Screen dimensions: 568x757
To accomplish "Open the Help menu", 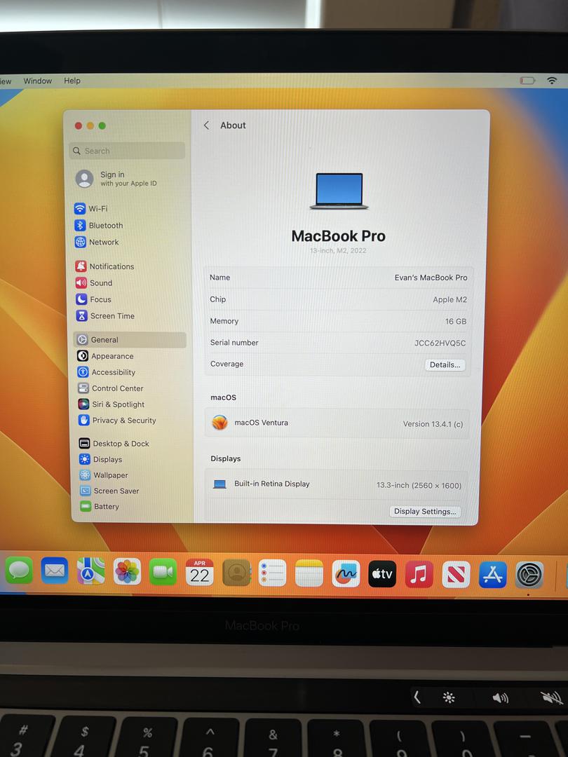I will tap(72, 81).
